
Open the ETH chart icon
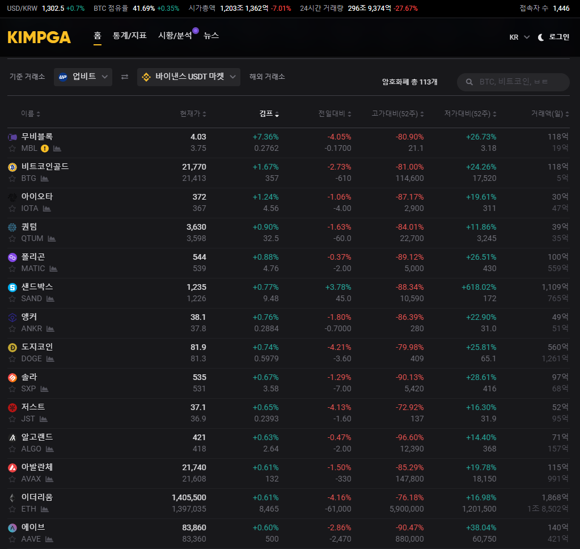pos(44,509)
